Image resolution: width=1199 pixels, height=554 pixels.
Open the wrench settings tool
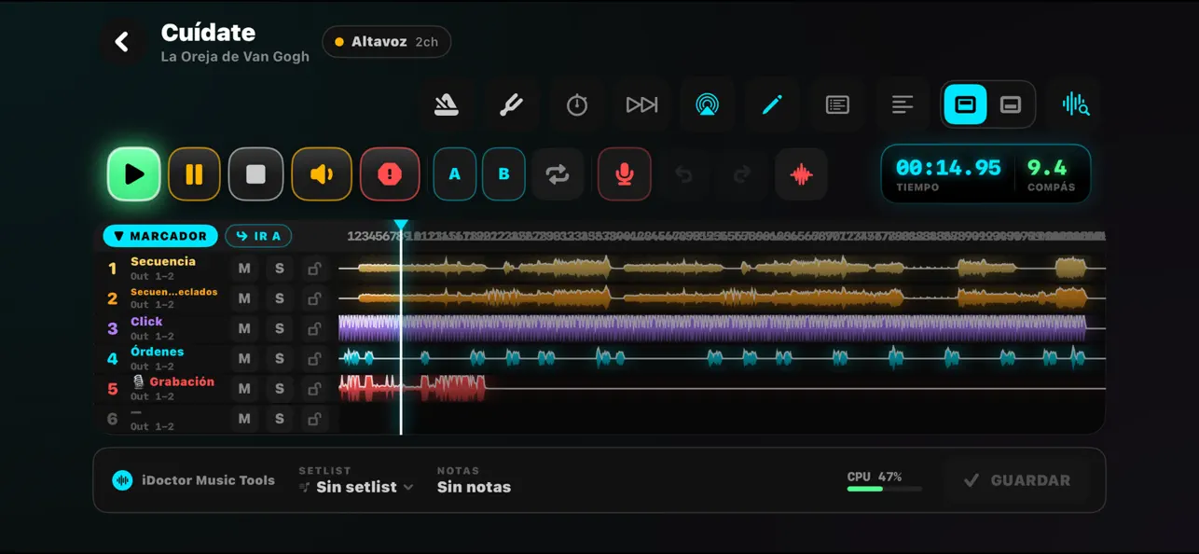pos(511,105)
